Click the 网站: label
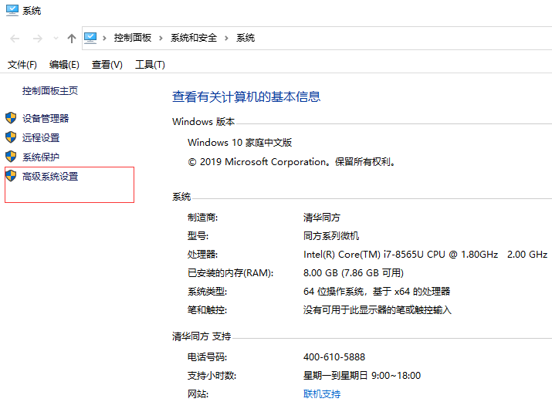This screenshot has height=402, width=552. tap(198, 394)
